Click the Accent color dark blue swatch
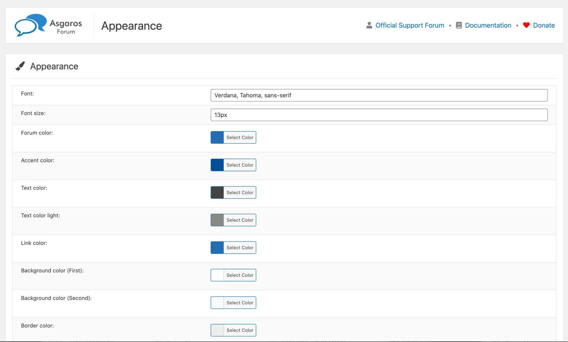Image resolution: width=568 pixels, height=342 pixels. (217, 165)
